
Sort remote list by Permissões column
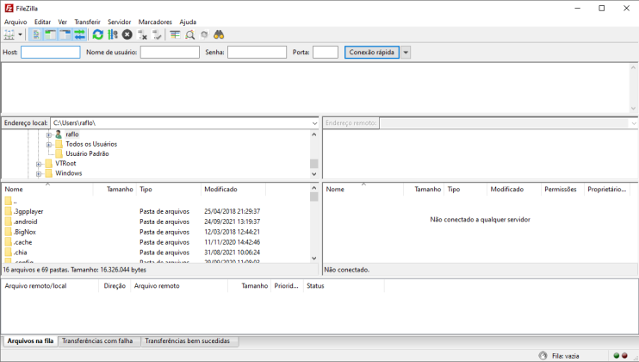(x=562, y=189)
